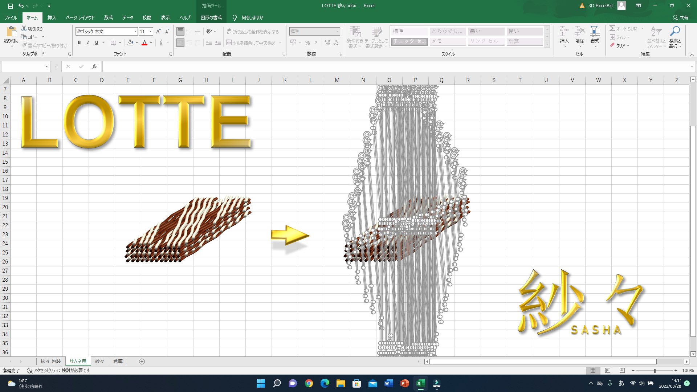697x392 pixels.
Task: Expand the cell styles gallery
Action: 547,44
